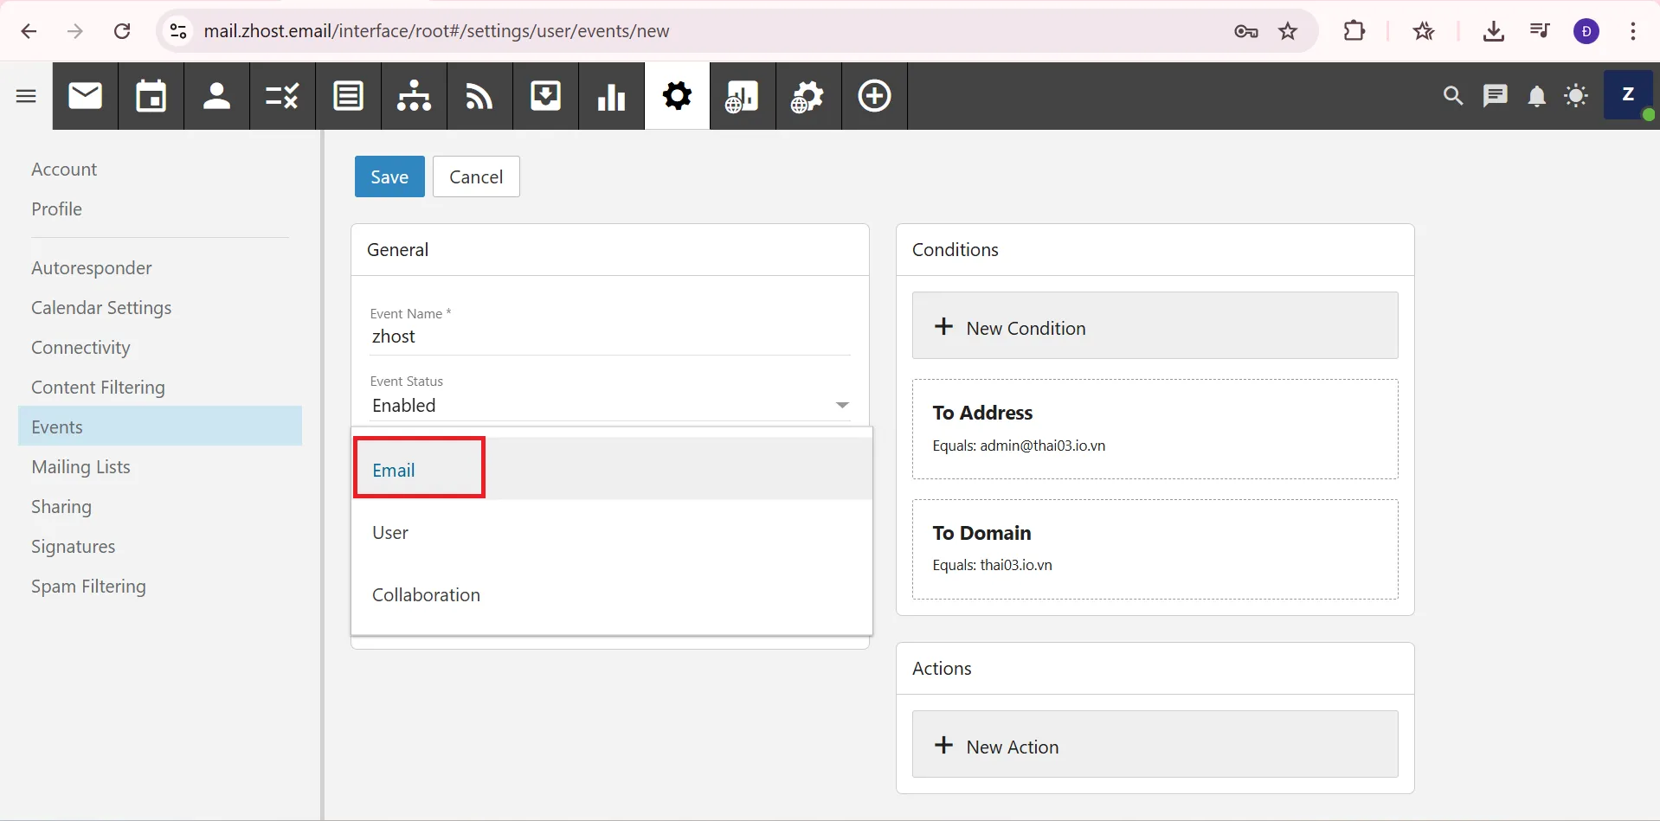Bookmark this page with star icon
The height and width of the screenshot is (821, 1660).
click(x=1288, y=31)
